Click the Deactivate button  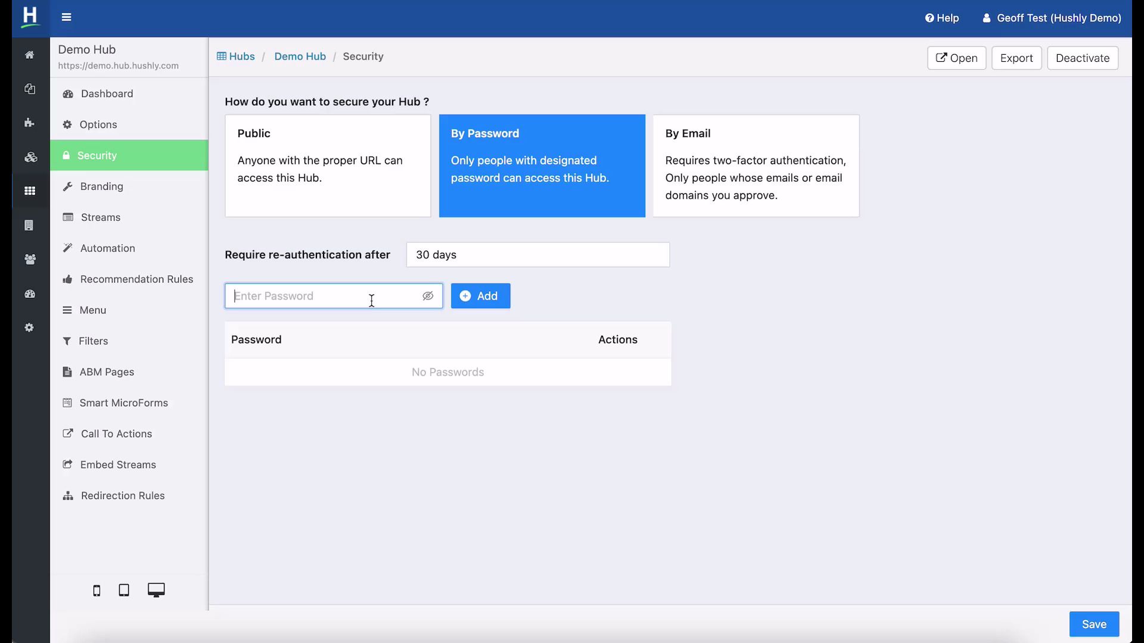coord(1083,58)
